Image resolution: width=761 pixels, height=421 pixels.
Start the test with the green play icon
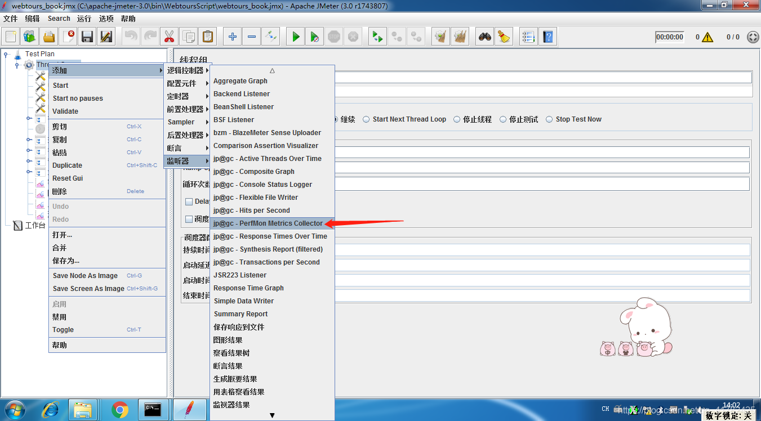click(x=295, y=37)
